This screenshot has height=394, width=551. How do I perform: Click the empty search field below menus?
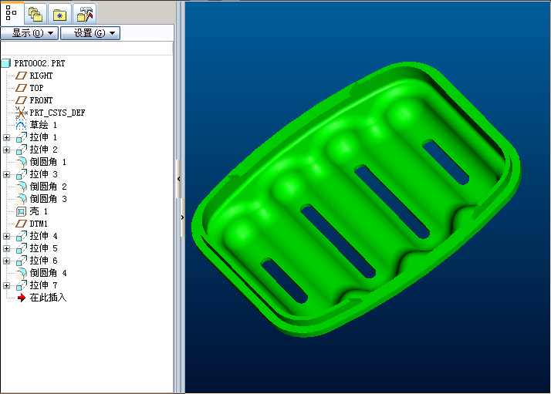86,48
